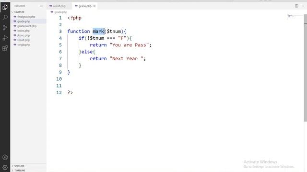Viewport: 307px width, 172px height.
Task: Open gradepoint.php in the explorer
Action: 28,26
